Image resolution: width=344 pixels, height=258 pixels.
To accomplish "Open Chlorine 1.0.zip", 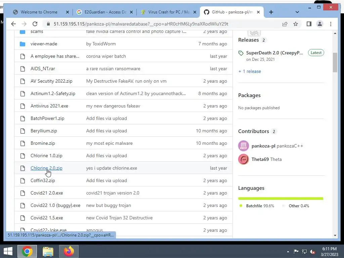I will pyautogui.click(x=46, y=156).
